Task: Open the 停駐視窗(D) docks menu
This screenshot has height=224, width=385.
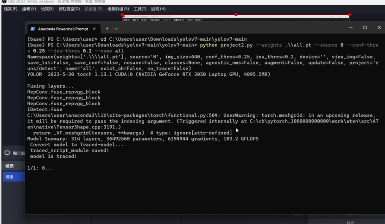Action: pyautogui.click(x=69, y=9)
